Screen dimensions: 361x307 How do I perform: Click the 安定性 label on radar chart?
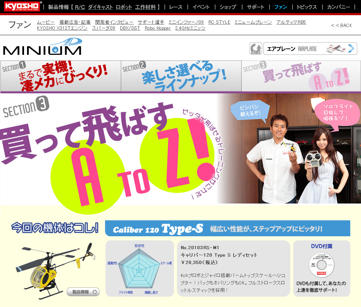click(140, 246)
